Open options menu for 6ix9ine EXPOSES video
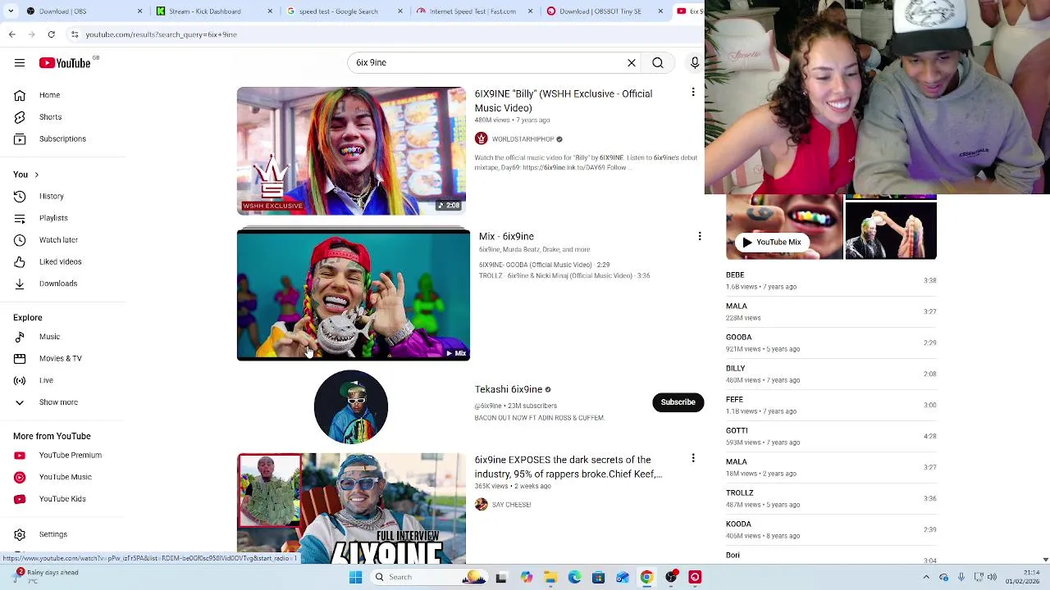 click(x=693, y=459)
